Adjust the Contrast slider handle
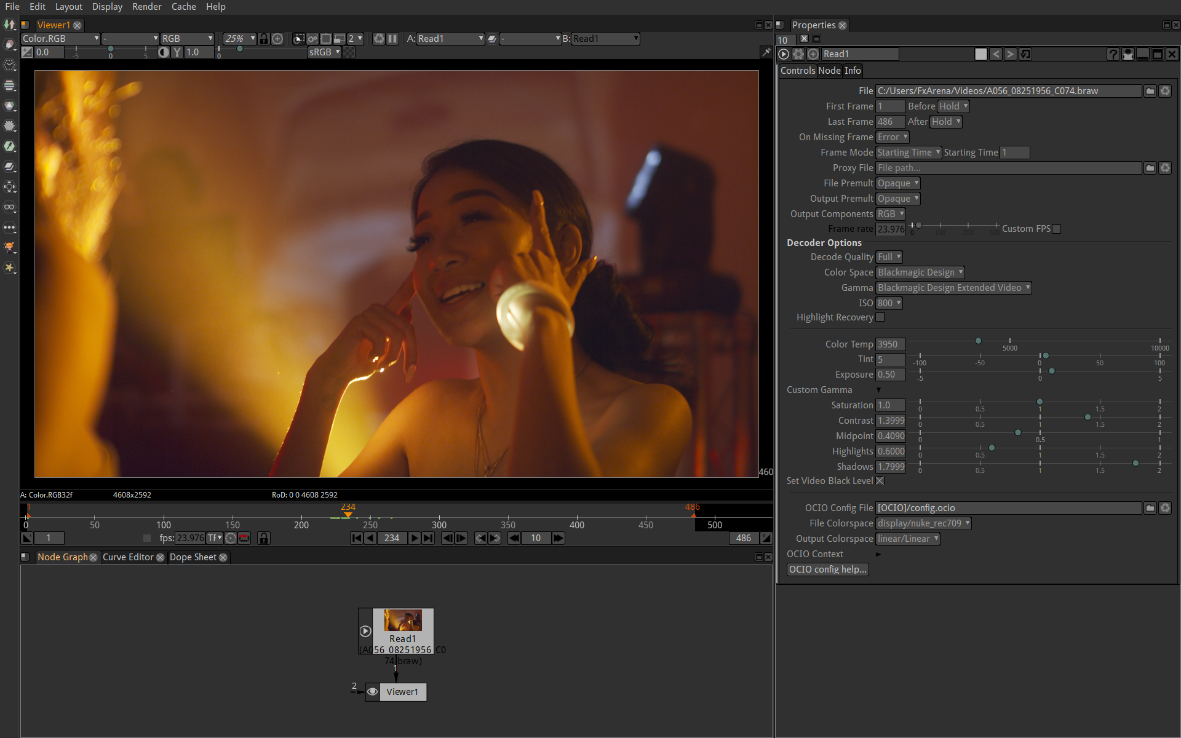Image resolution: width=1181 pixels, height=738 pixels. coord(1088,418)
